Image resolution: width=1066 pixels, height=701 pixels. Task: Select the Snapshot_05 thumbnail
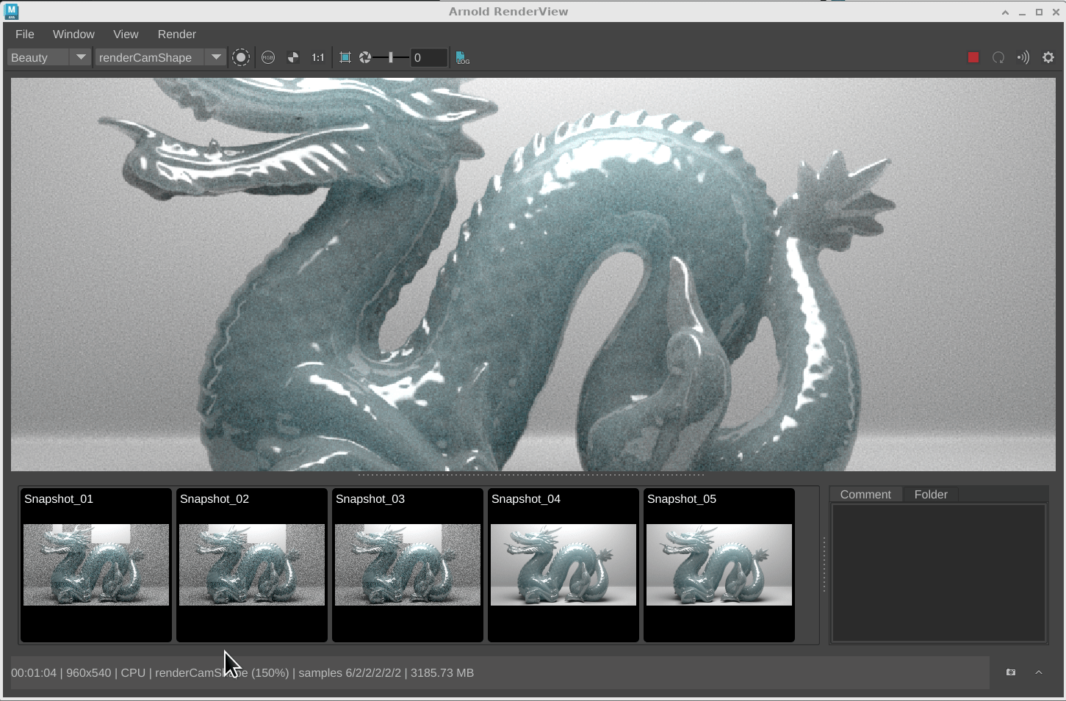[x=719, y=565]
